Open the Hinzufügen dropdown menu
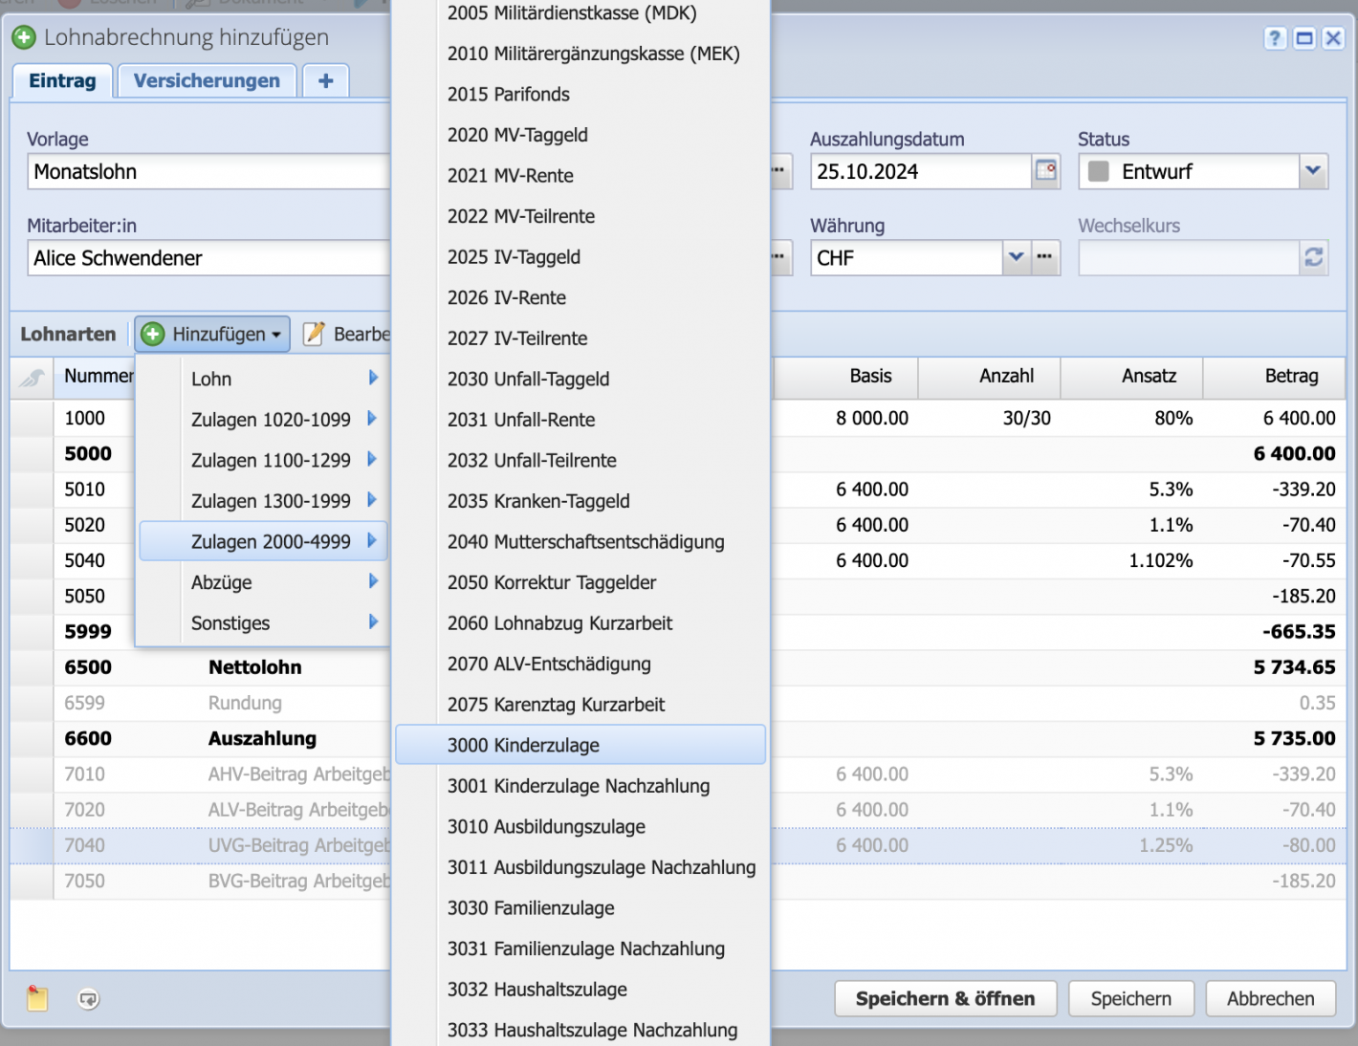Viewport: 1358px width, 1046px height. (x=211, y=334)
